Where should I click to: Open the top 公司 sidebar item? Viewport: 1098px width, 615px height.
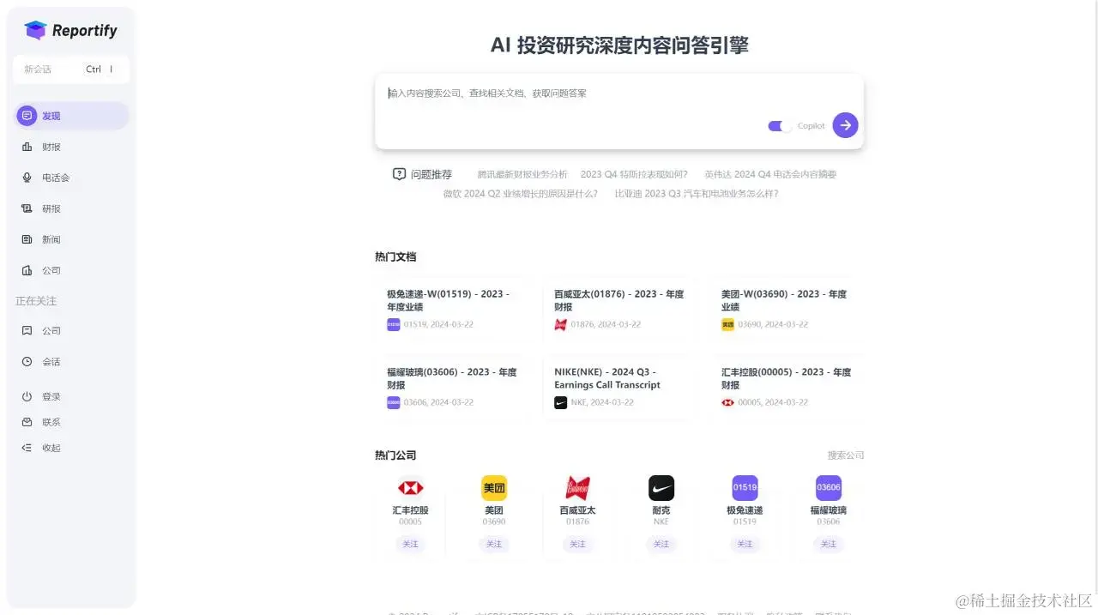[71, 270]
